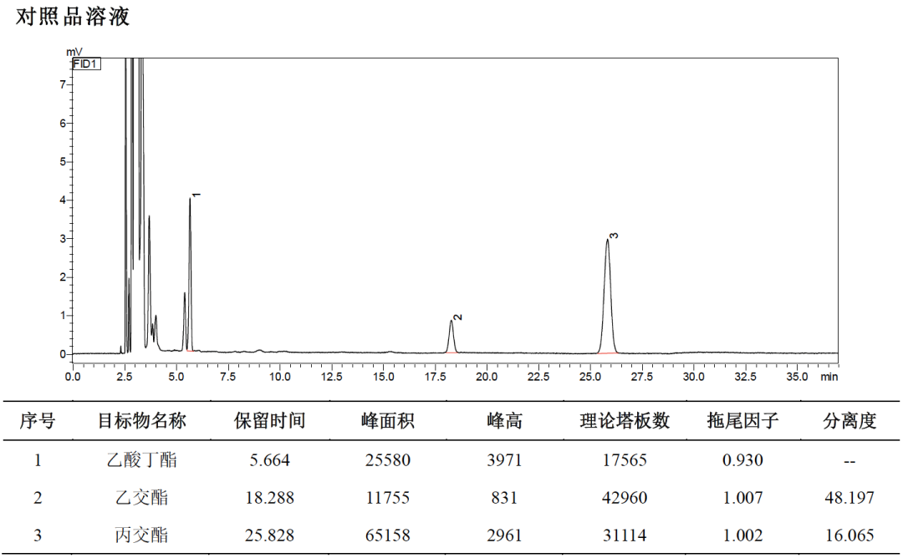Click peak height value 3971

click(x=504, y=460)
